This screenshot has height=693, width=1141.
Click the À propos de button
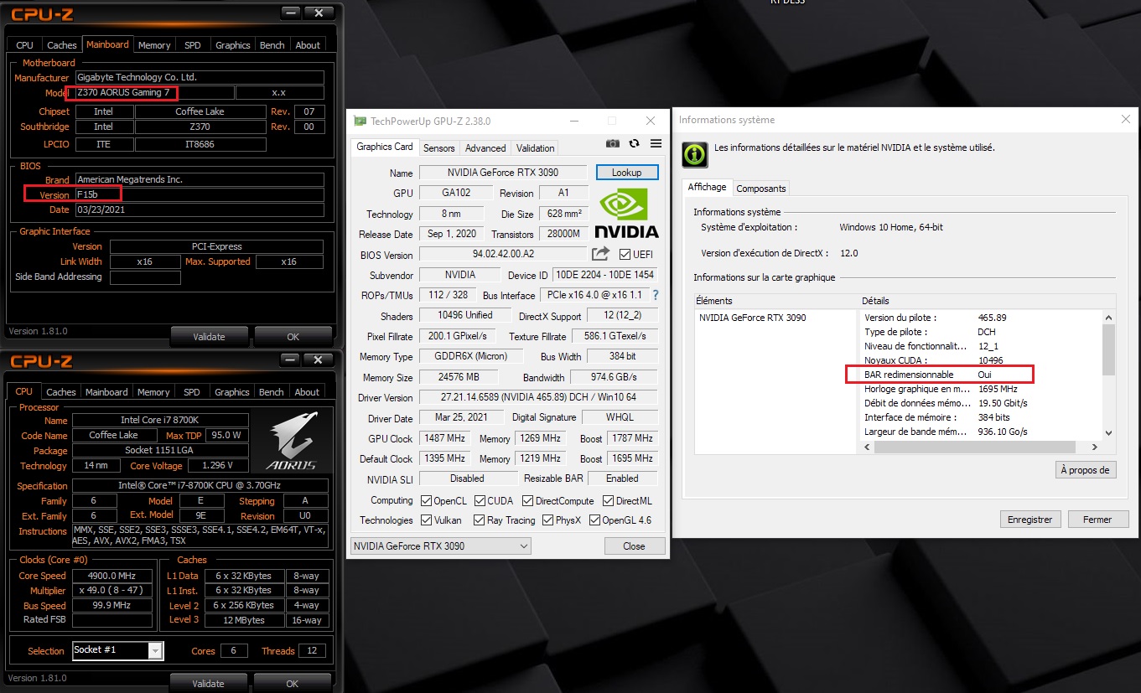pos(1085,470)
